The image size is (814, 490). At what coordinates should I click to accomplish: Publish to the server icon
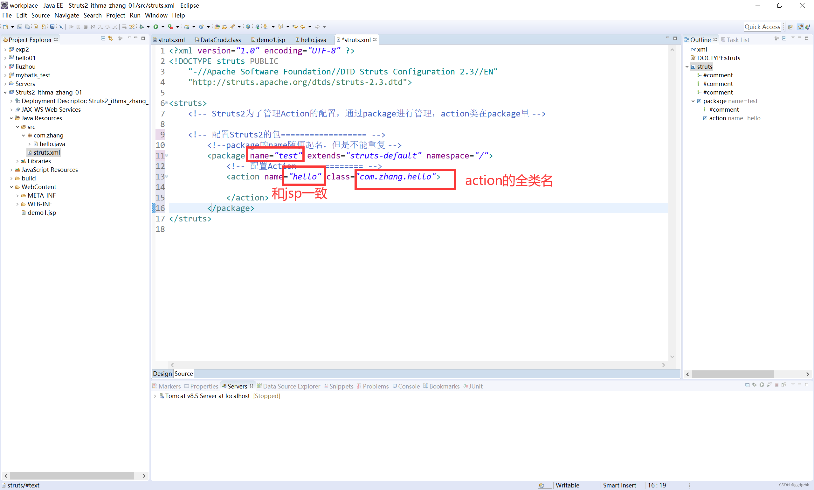click(784, 385)
